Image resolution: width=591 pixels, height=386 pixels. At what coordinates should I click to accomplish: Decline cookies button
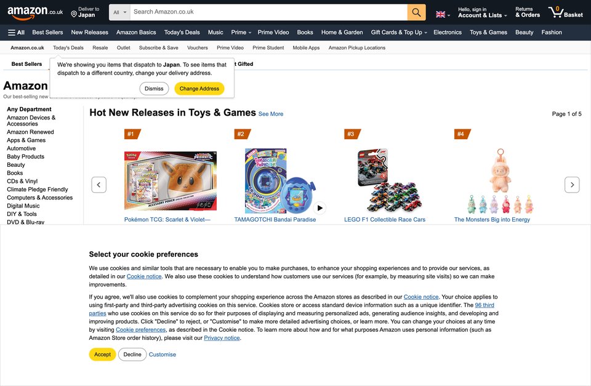[132, 355]
